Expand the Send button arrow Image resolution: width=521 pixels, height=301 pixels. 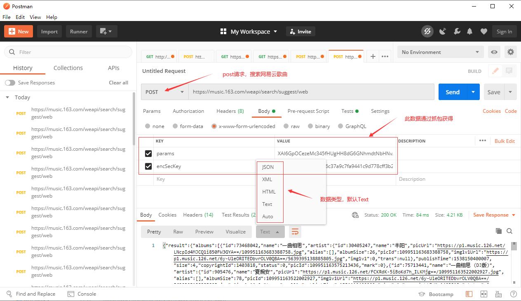473,92
